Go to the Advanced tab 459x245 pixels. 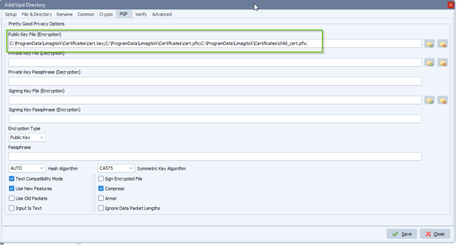[162, 14]
